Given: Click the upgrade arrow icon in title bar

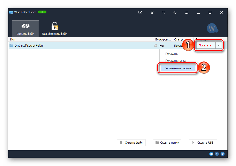Looking at the screenshot, I should tap(152, 12).
